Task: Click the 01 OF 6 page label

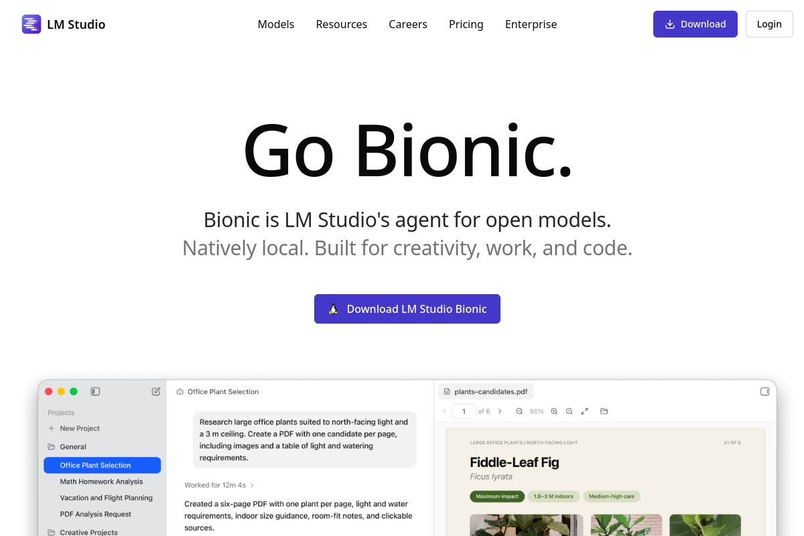Action: click(x=732, y=443)
